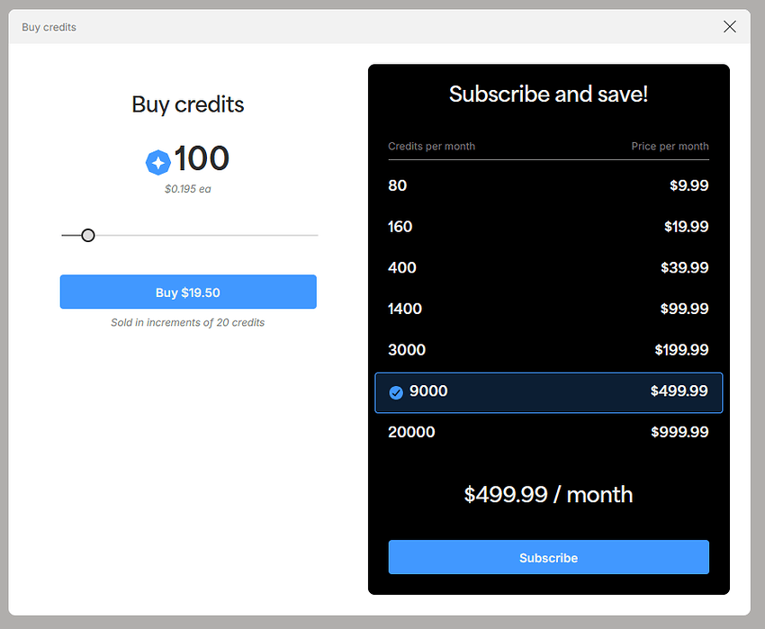The height and width of the screenshot is (629, 765).
Task: Close the Buy credits dialog
Action: point(730,27)
